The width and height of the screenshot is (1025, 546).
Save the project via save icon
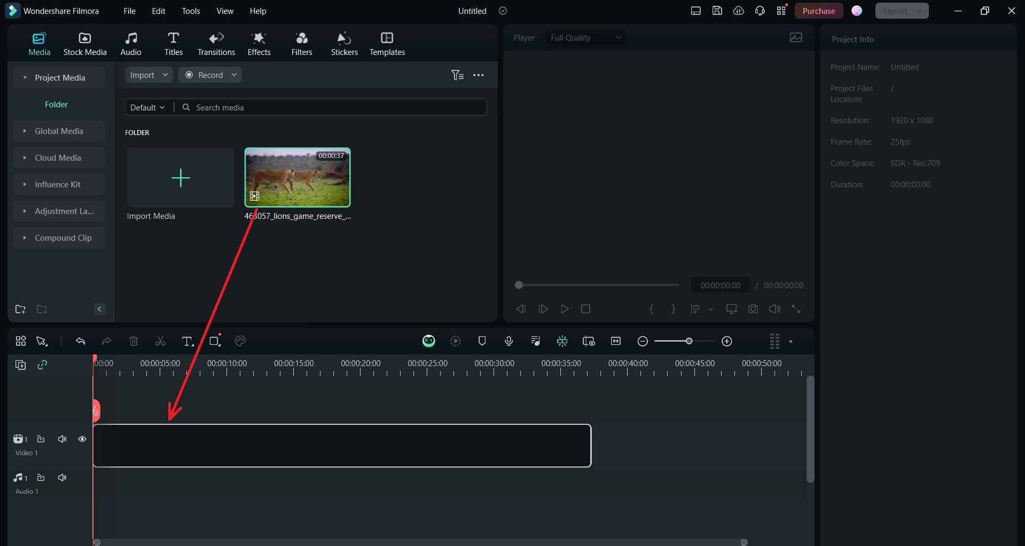(x=717, y=11)
